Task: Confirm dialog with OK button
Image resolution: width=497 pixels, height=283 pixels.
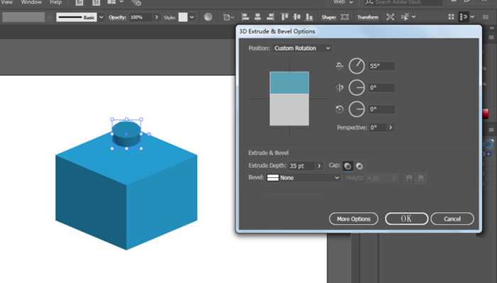Action: (x=406, y=218)
